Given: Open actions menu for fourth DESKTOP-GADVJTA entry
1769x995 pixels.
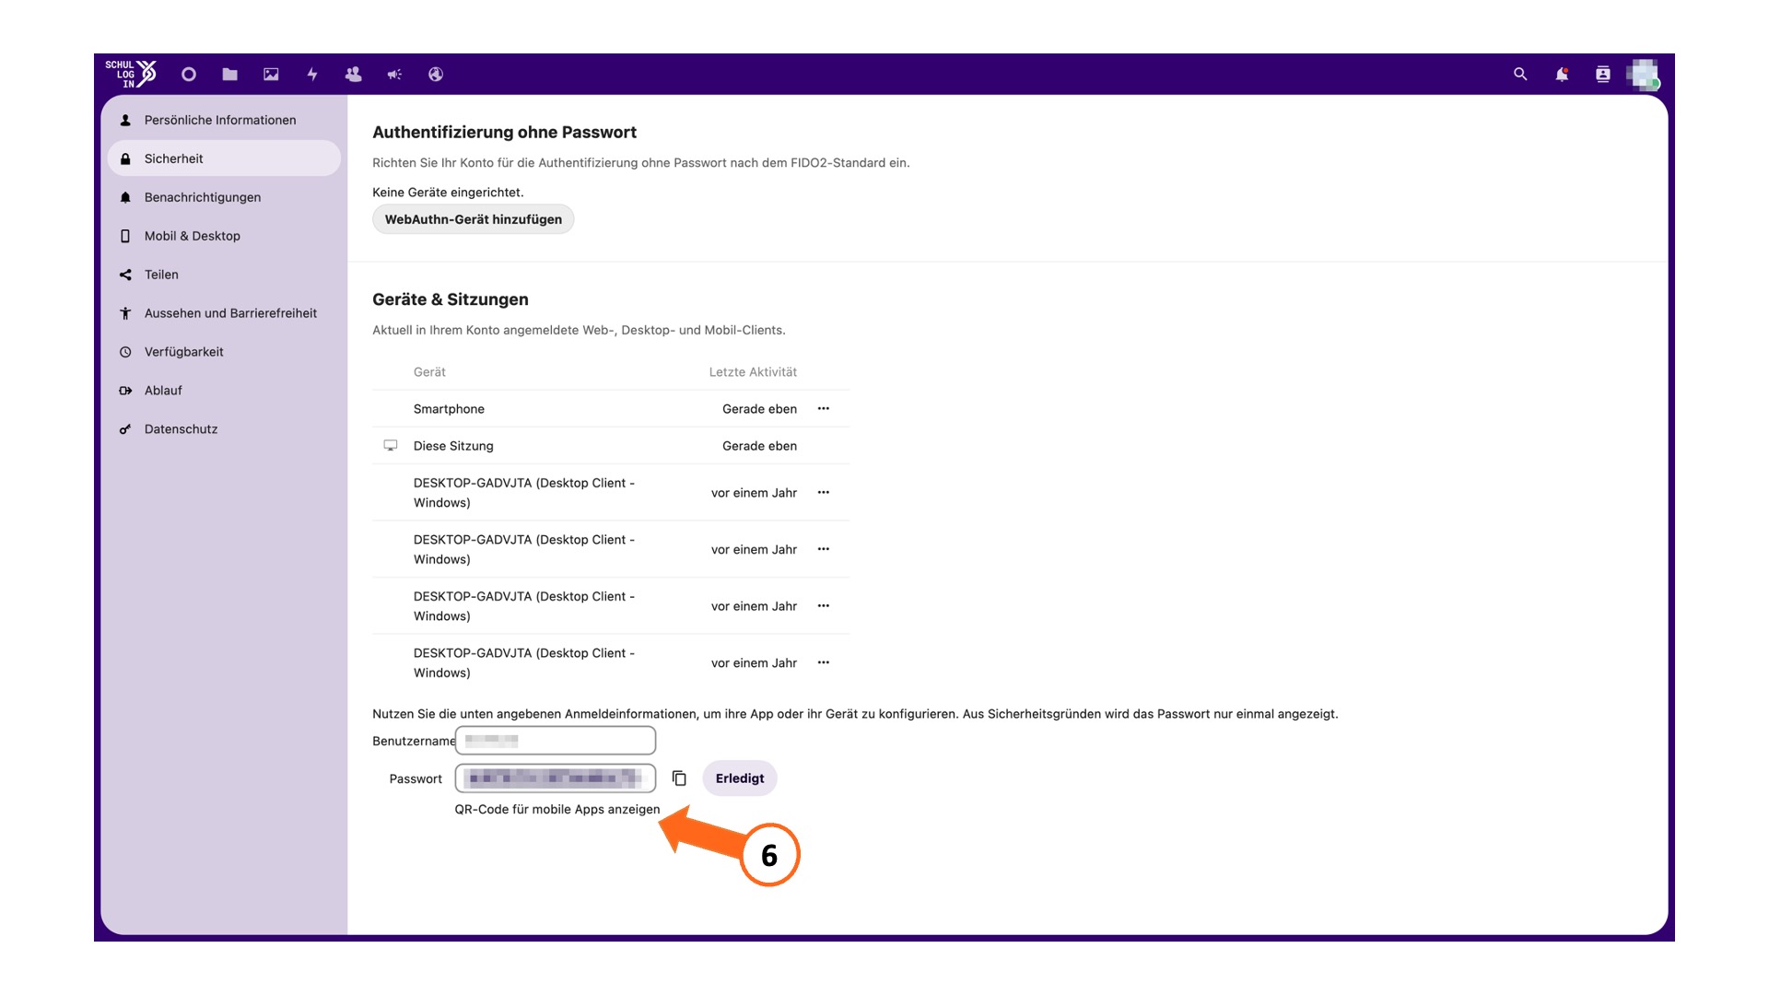Looking at the screenshot, I should pyautogui.click(x=824, y=662).
